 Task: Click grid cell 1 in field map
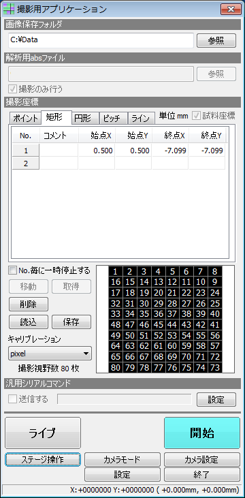[116, 272]
